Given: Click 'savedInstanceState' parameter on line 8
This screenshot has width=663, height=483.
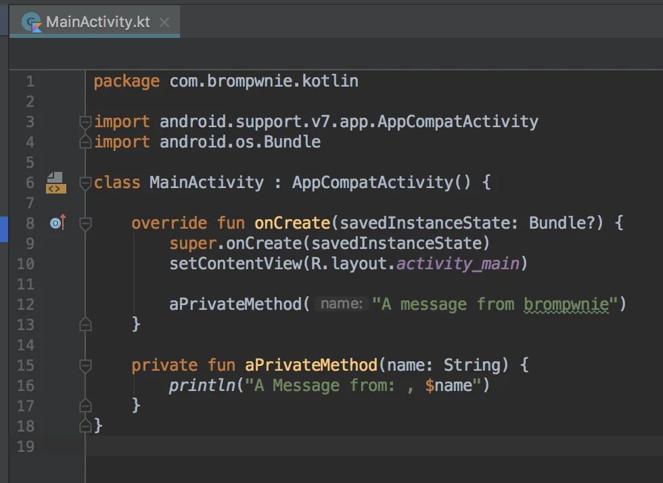Looking at the screenshot, I should click(424, 223).
